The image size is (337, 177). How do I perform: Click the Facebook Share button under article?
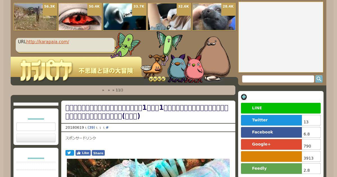[98, 153]
